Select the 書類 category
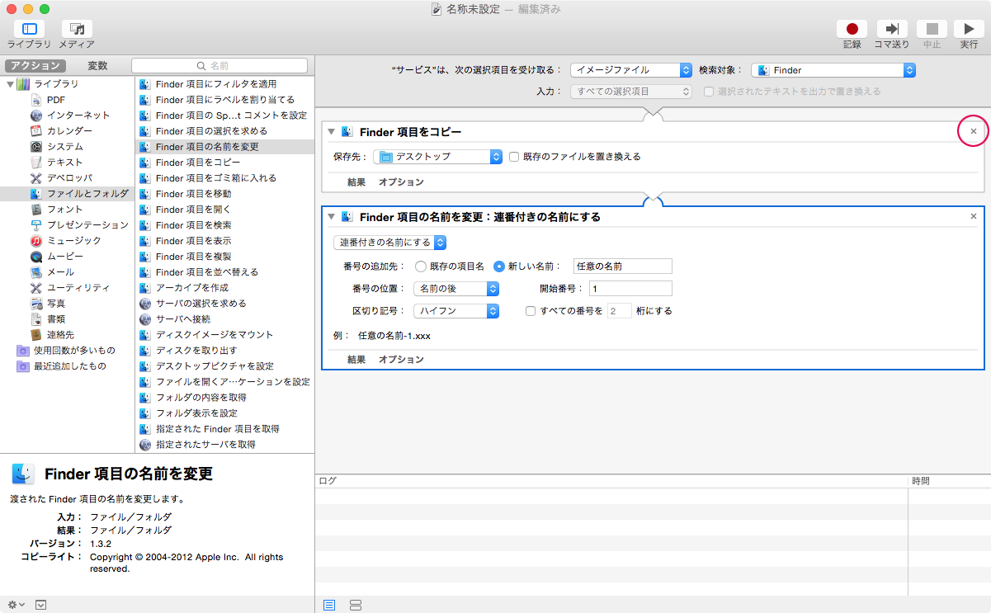This screenshot has width=991, height=613. [x=56, y=319]
